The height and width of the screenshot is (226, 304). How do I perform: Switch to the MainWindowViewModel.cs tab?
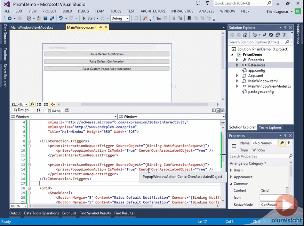click(32, 27)
